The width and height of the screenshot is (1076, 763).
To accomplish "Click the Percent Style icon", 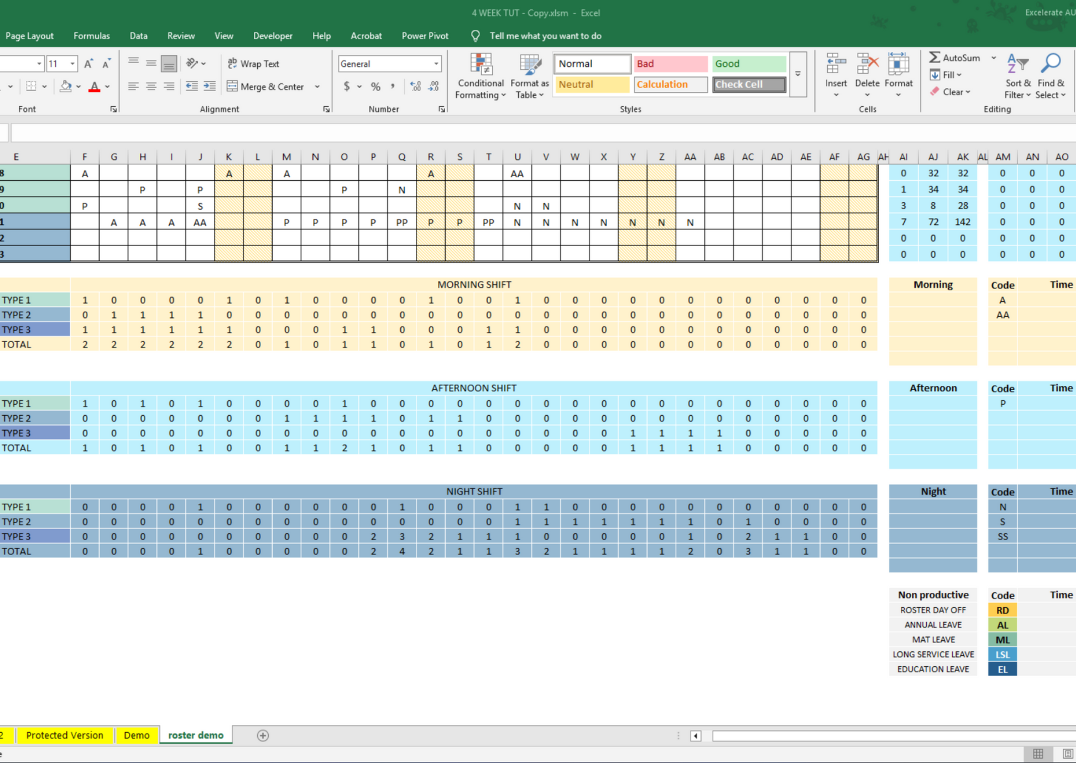I will 375,86.
